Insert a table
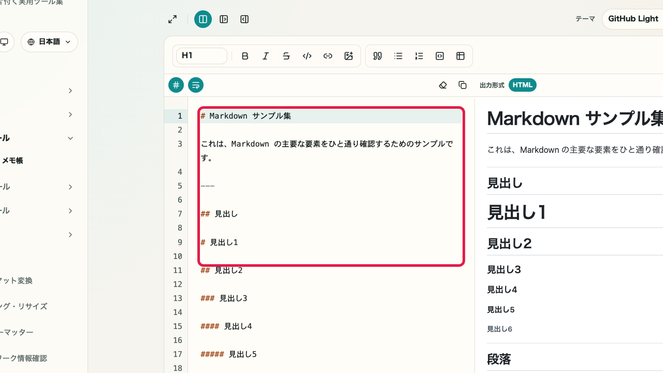 pos(460,56)
